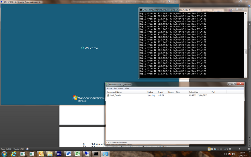This screenshot has height=157, width=251.
Task: Open Outlook from the taskbar
Action: coord(41,154)
